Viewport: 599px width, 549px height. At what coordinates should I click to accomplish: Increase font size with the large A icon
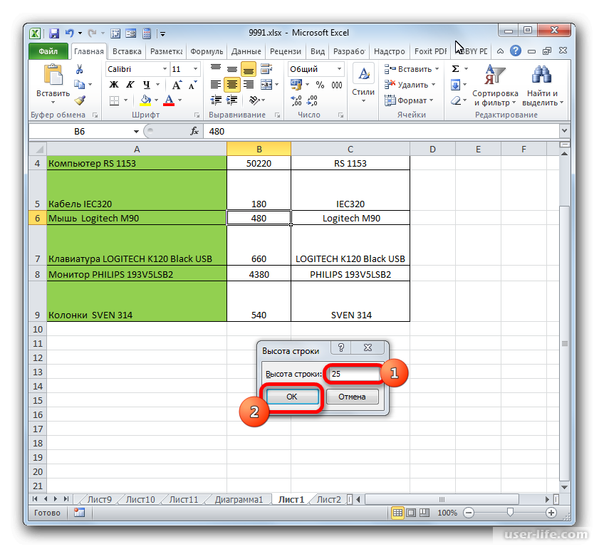coord(177,85)
